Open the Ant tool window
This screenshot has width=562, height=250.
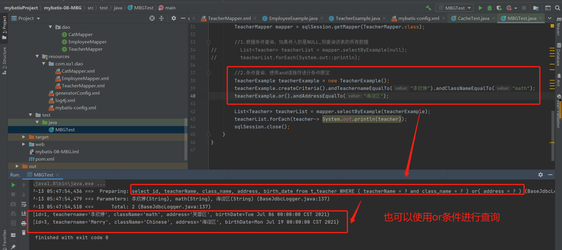point(559,80)
